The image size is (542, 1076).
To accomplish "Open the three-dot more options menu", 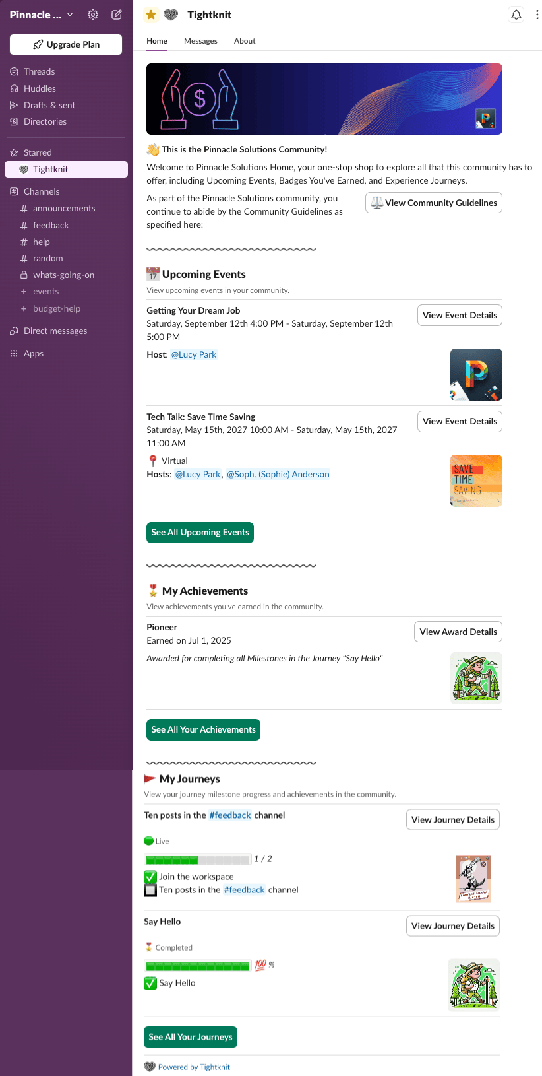I will [537, 15].
